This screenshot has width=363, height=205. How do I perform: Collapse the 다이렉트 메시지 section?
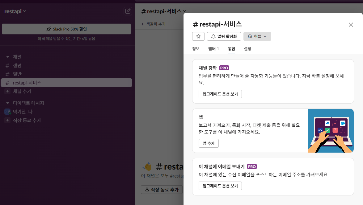pyautogui.click(x=8, y=103)
